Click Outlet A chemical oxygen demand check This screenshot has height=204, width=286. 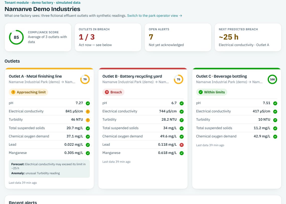(x=88, y=136)
